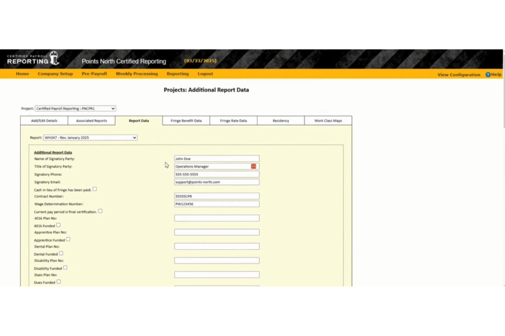Click the Dues Plan No field
Viewport: 505px width, 336px height.
pos(217,274)
